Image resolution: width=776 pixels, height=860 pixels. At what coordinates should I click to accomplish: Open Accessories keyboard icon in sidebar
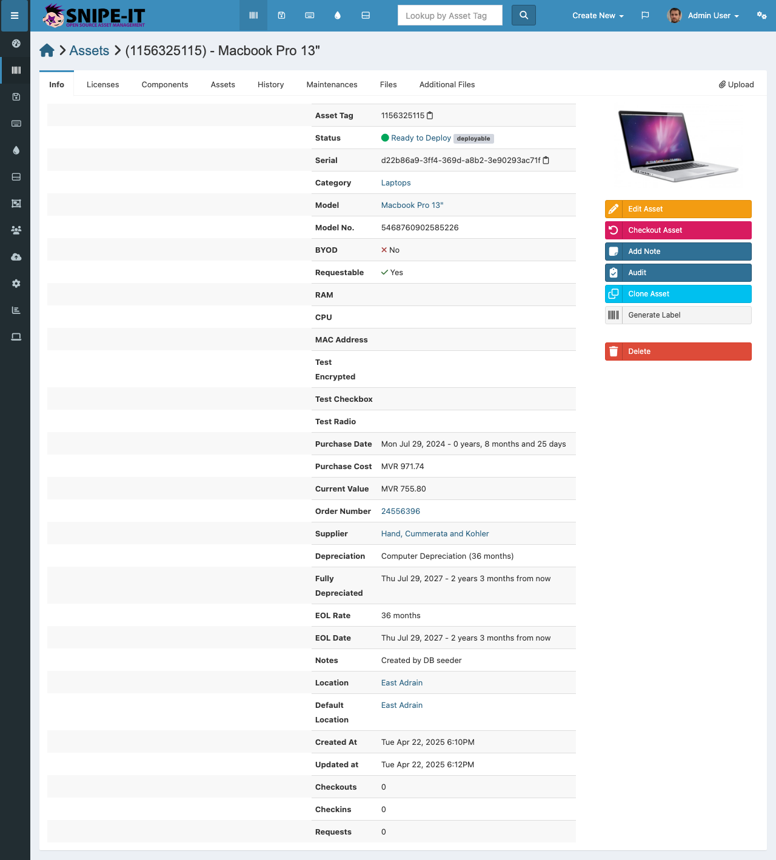[16, 124]
